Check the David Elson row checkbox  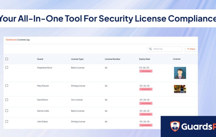pos(7,100)
